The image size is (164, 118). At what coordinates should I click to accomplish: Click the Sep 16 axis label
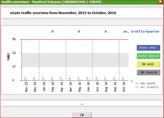coord(115,87)
